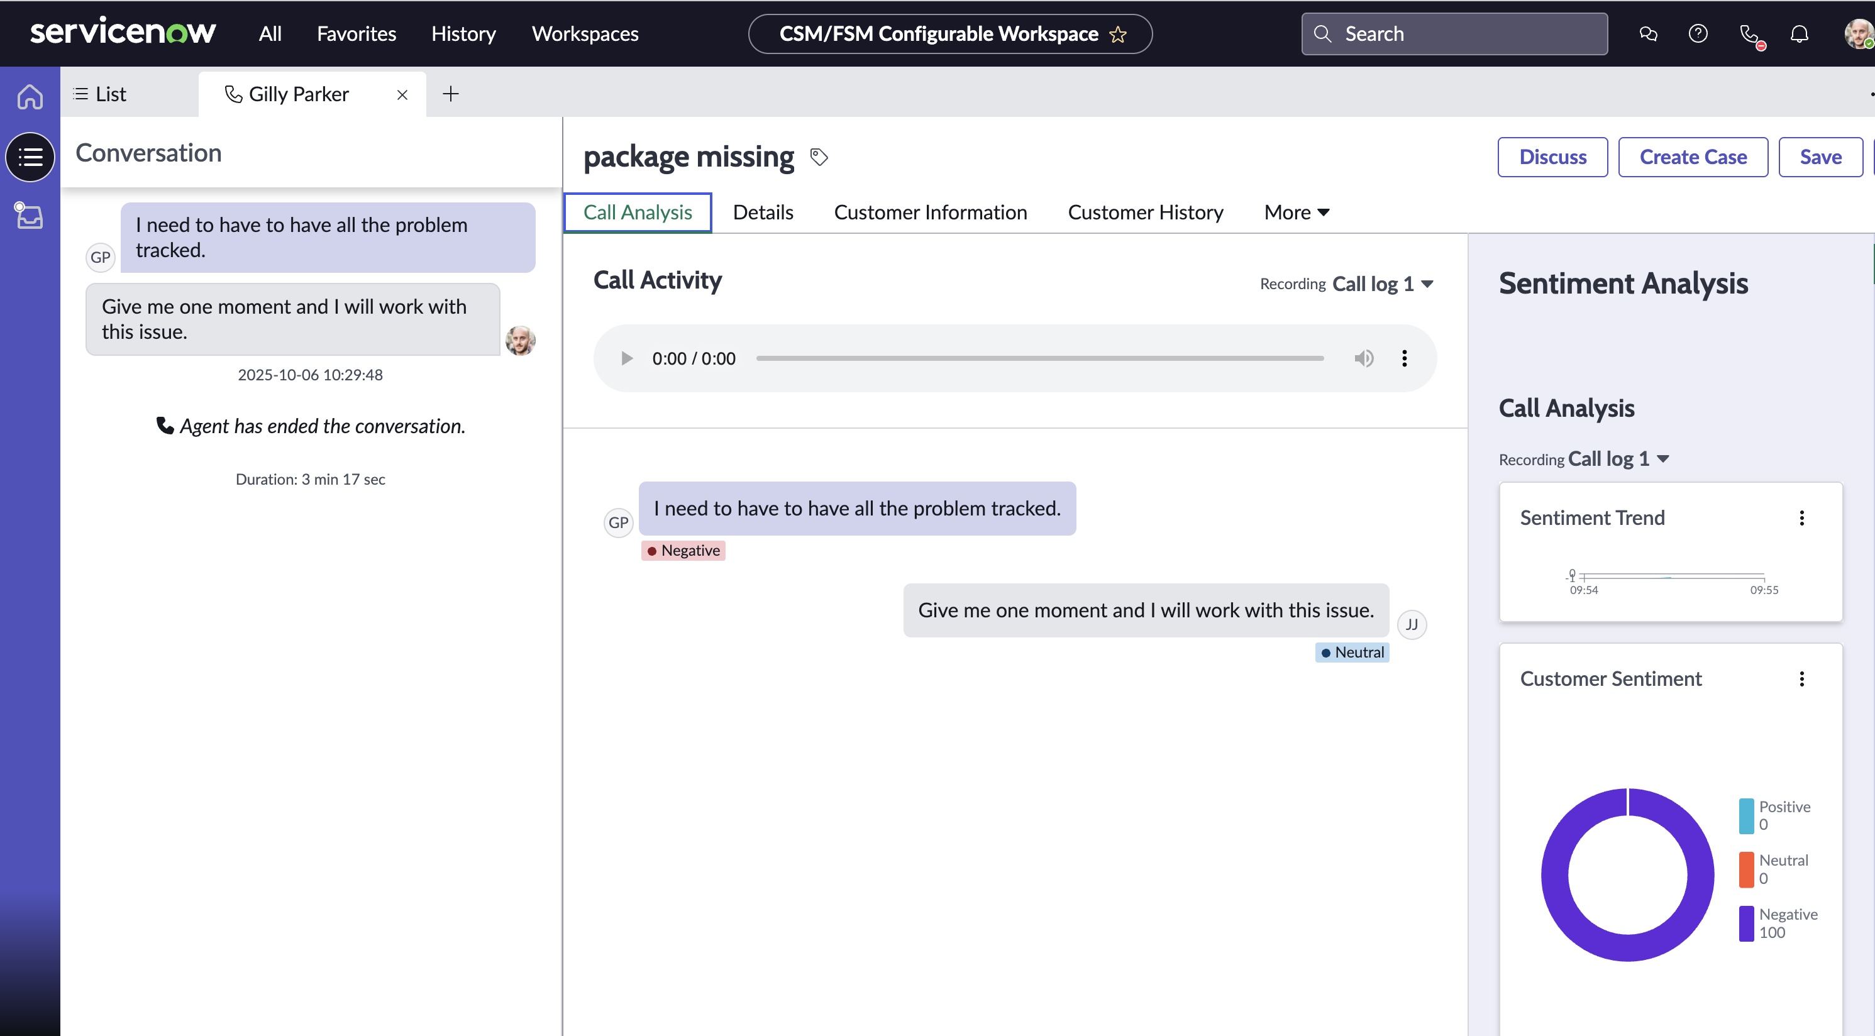Open the Sentiment Trend card options menu
Viewport: 1875px width, 1036px height.
pos(1801,518)
